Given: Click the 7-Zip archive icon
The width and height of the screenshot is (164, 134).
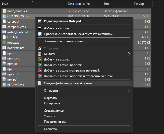Looking at the screenshot, I should point(40,28).
